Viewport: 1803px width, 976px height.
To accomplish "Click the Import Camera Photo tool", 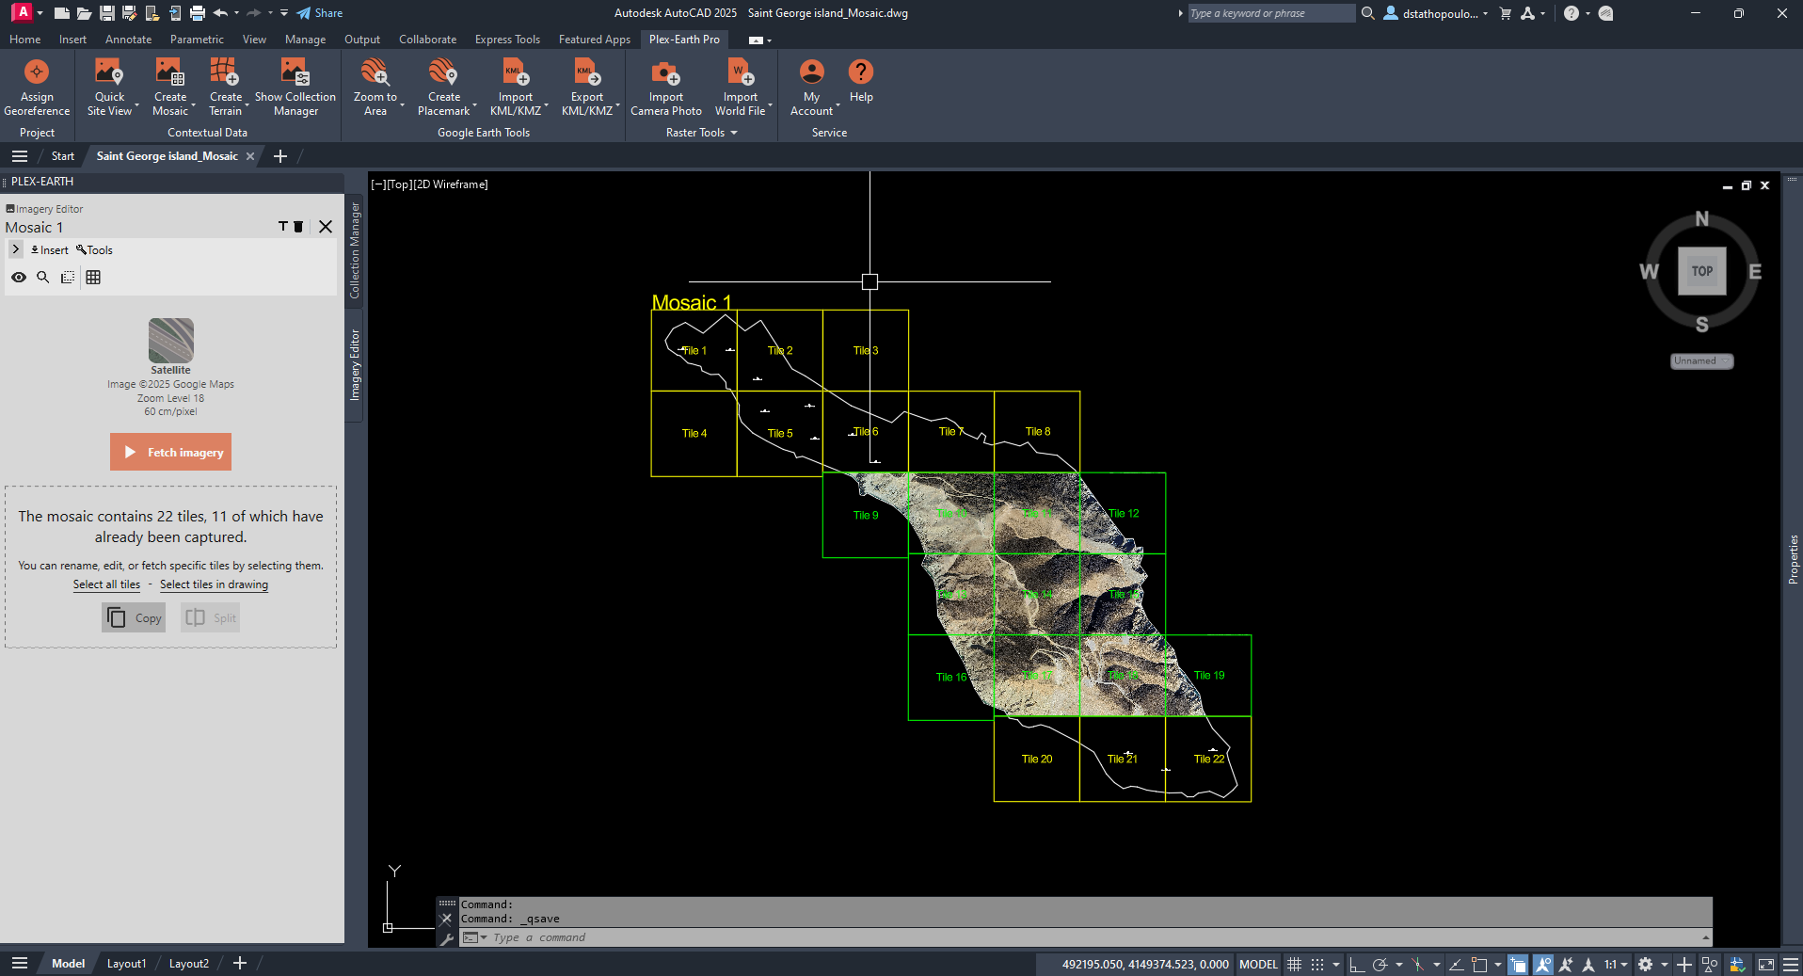I will pos(665,87).
